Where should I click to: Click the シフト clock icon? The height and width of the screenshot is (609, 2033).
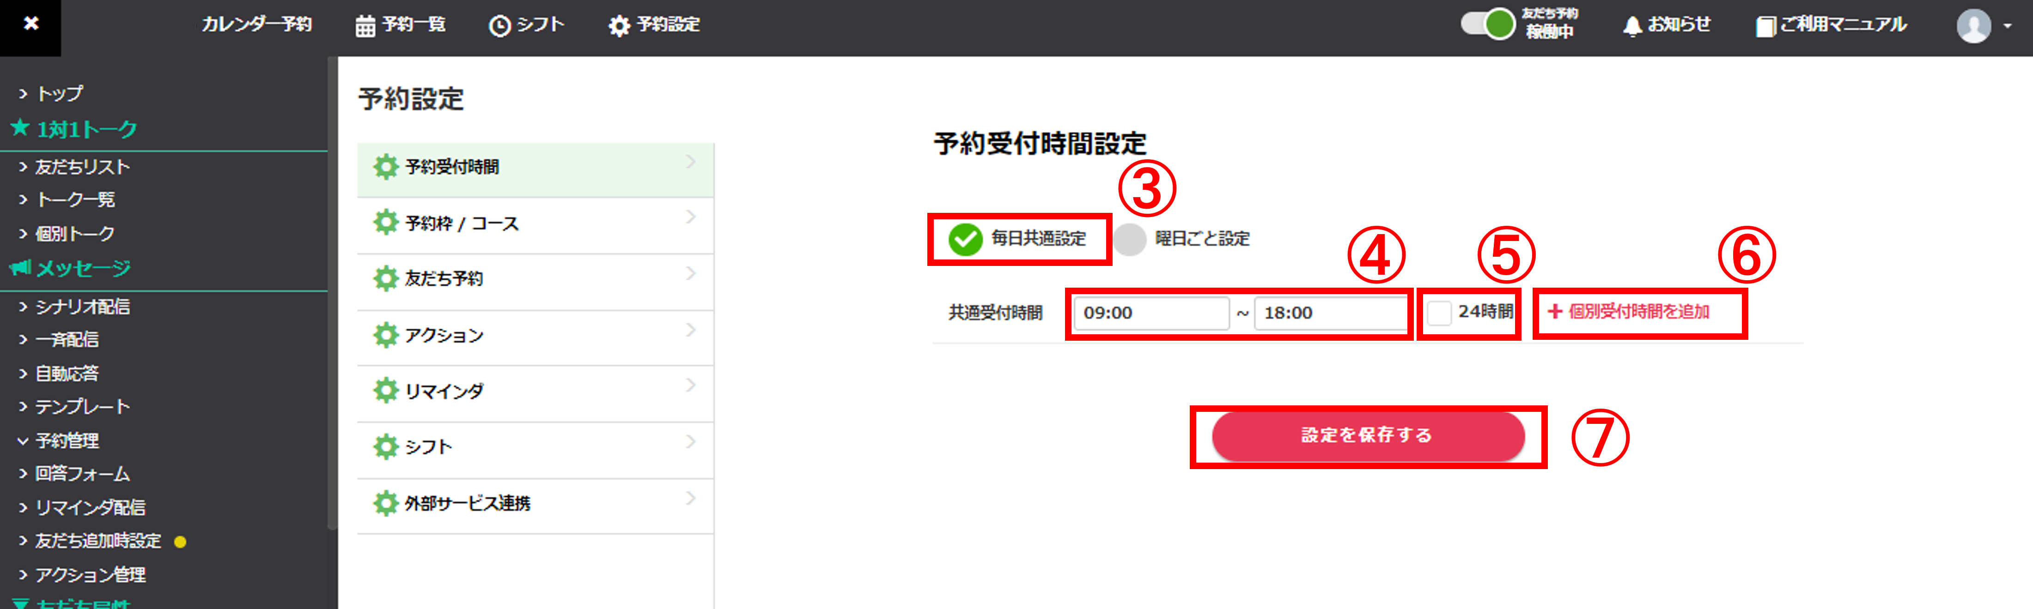[x=499, y=26]
